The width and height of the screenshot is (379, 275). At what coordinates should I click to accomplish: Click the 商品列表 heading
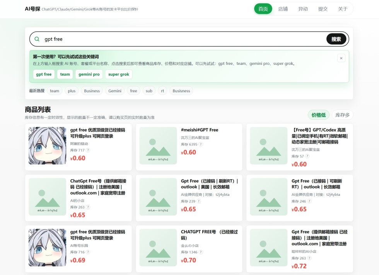[38, 109]
